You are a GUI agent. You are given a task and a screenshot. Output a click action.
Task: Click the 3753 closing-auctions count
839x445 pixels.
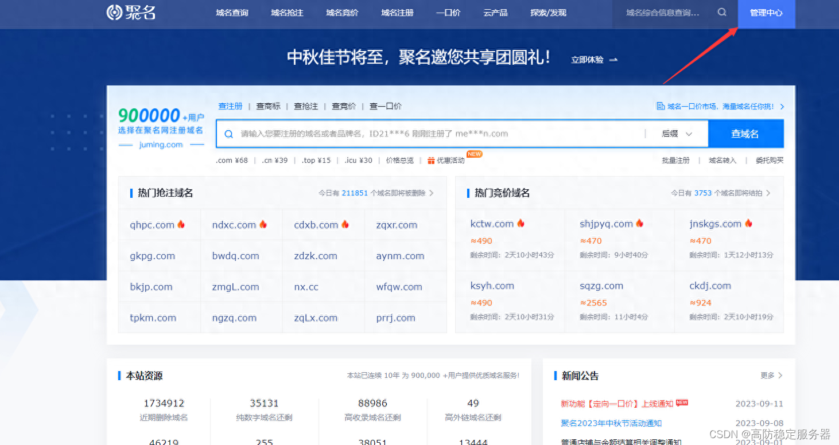tap(703, 193)
